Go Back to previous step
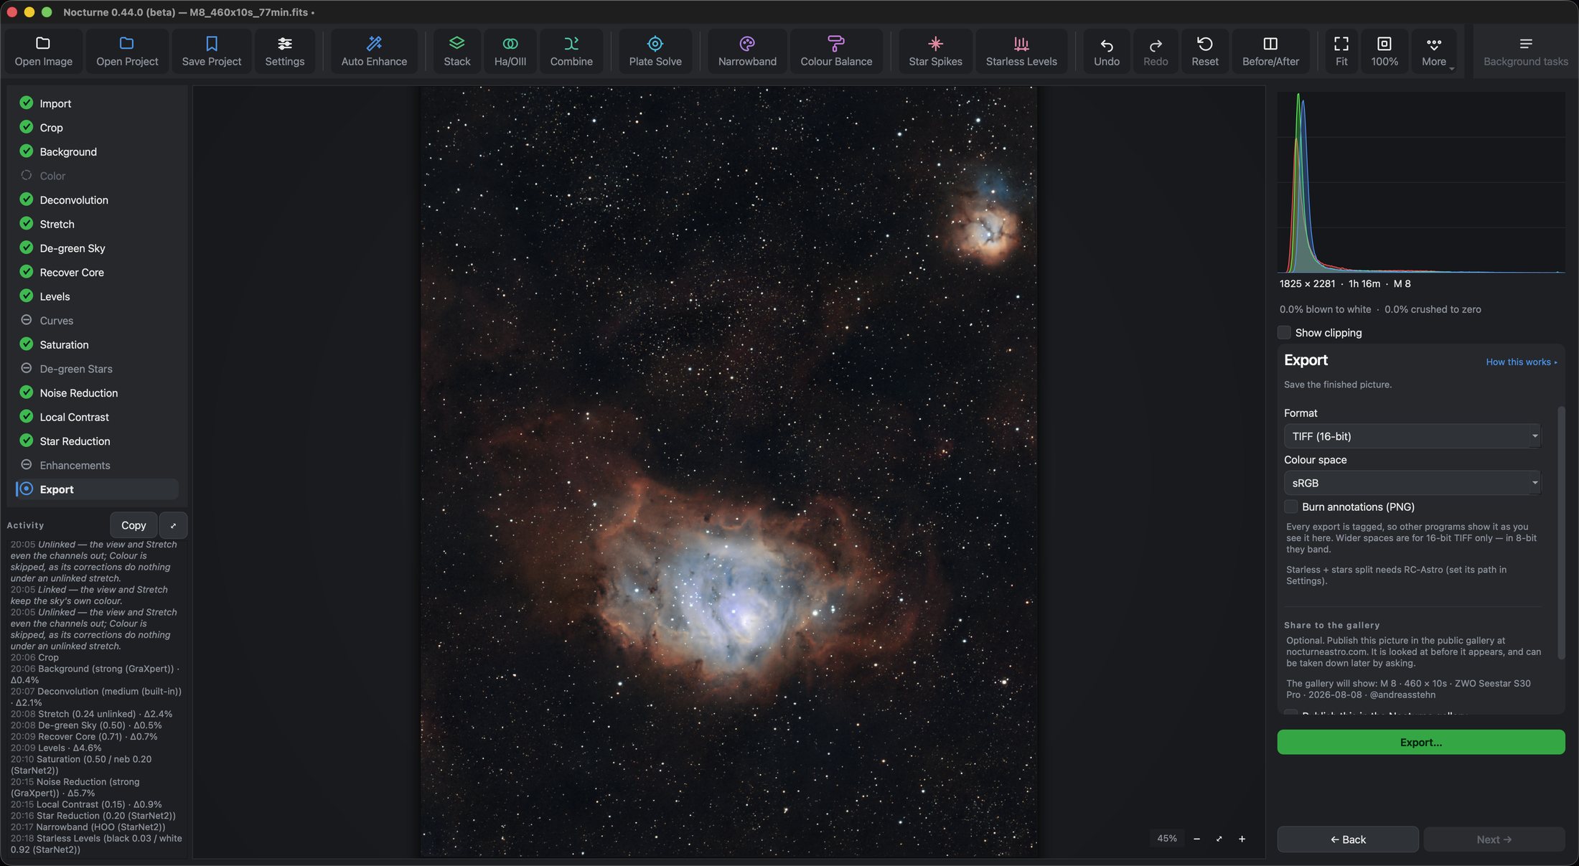This screenshot has width=1579, height=866. (x=1347, y=839)
